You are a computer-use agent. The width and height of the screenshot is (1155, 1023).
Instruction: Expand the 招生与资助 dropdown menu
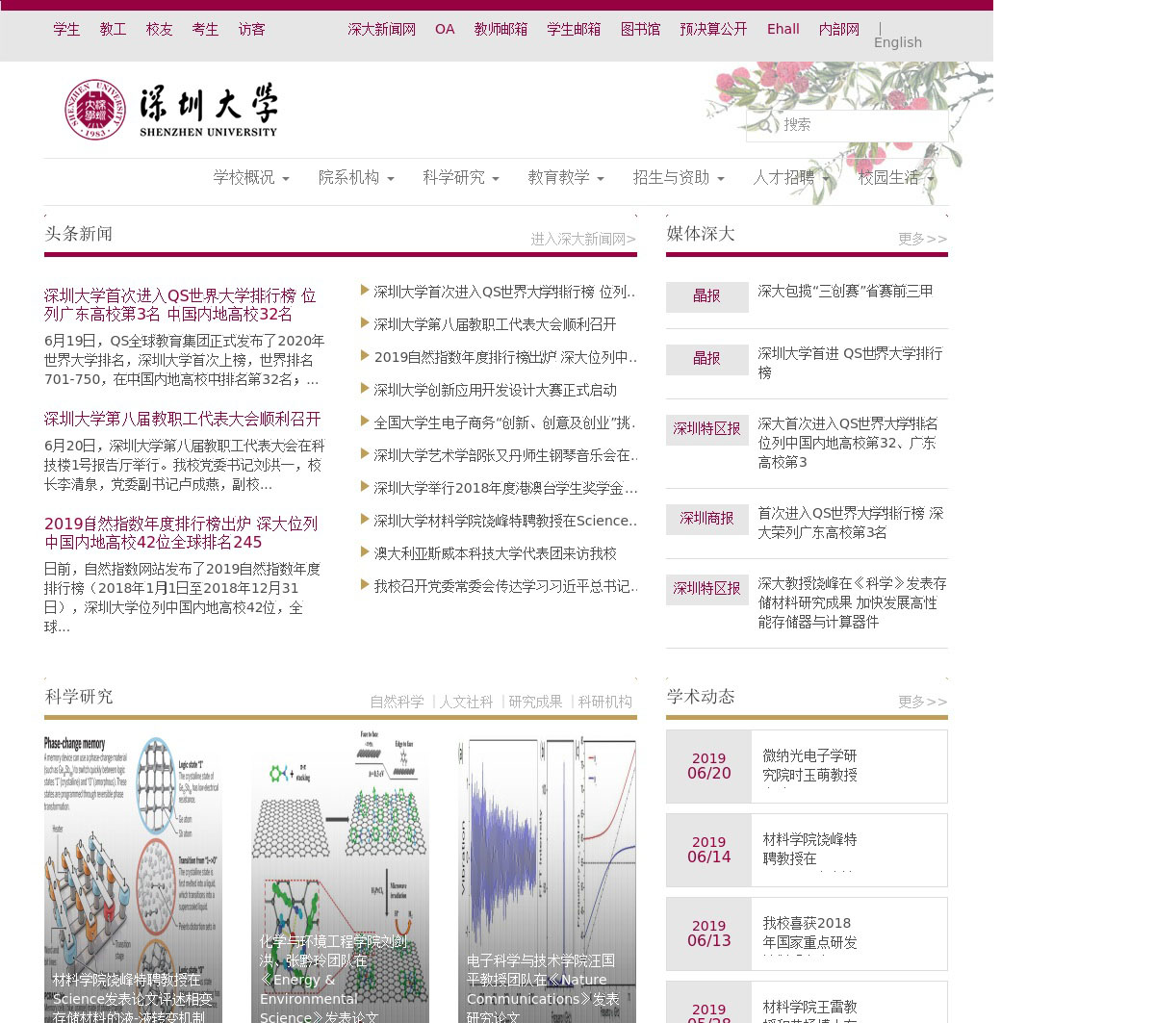pyautogui.click(x=679, y=178)
